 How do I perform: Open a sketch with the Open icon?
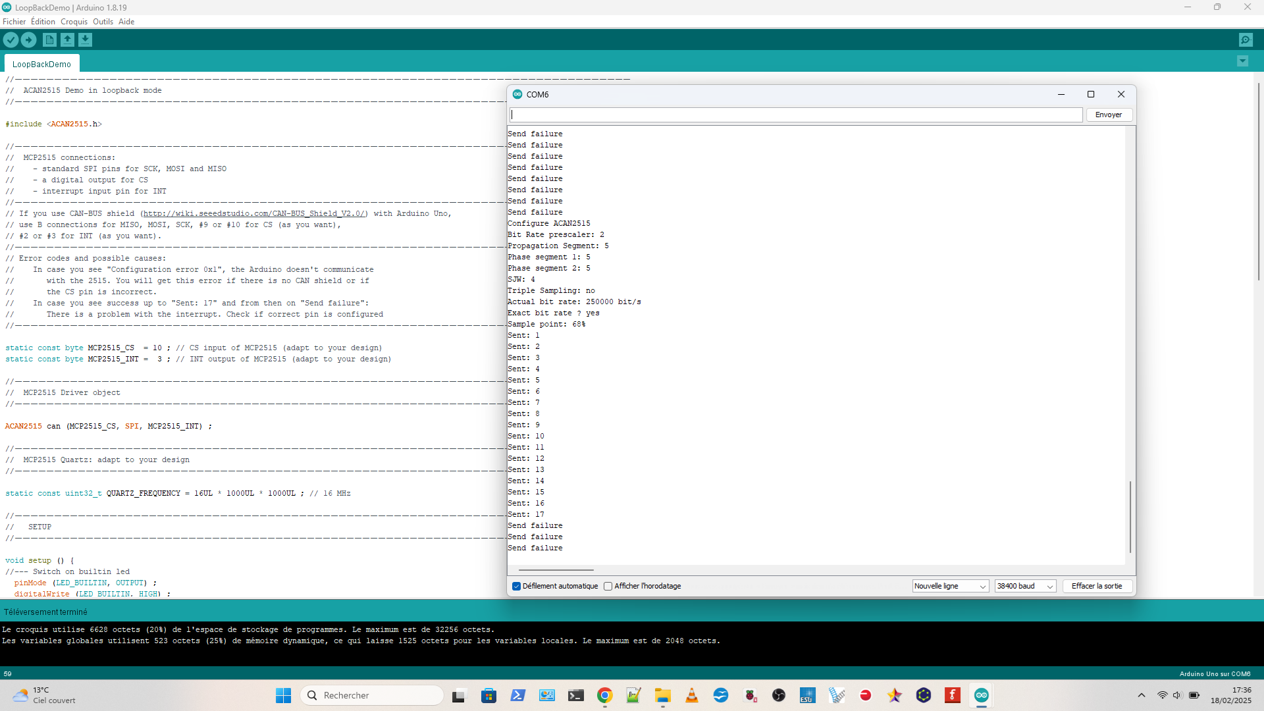67,40
